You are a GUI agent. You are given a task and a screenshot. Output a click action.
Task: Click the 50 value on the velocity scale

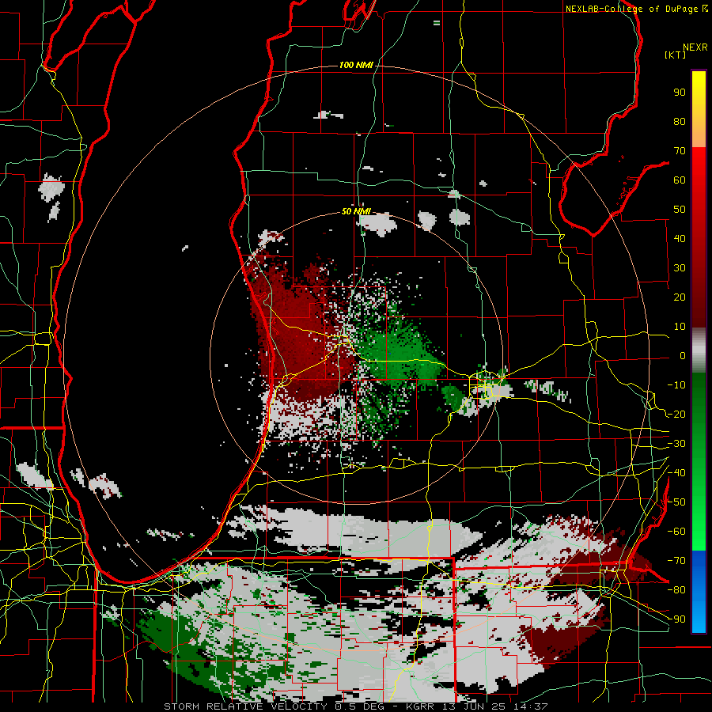click(x=680, y=210)
